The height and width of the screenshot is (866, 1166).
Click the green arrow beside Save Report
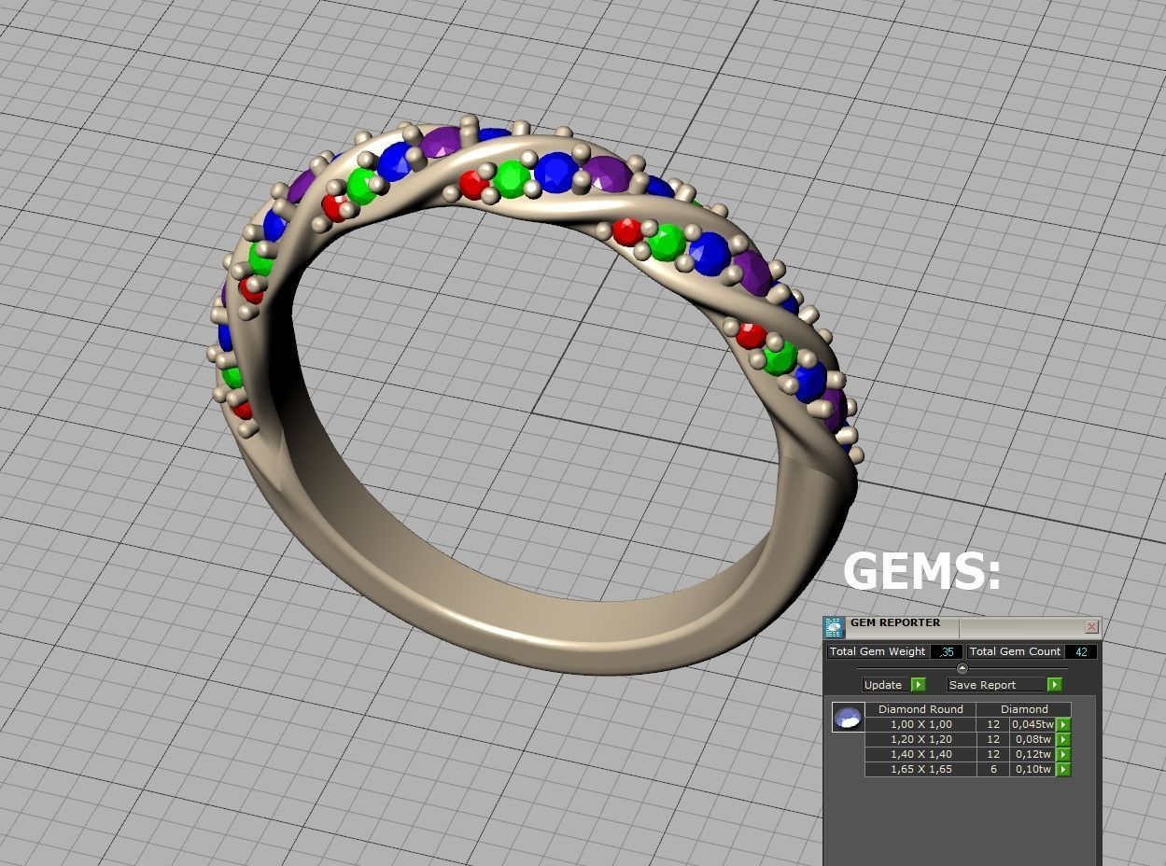pyautogui.click(x=1054, y=684)
